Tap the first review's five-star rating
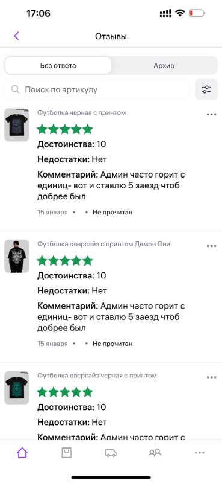Screen dimensions: 222x483 (65, 129)
